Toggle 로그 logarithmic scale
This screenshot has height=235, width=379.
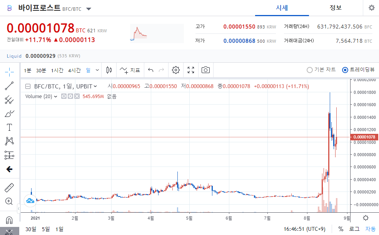click(354, 229)
